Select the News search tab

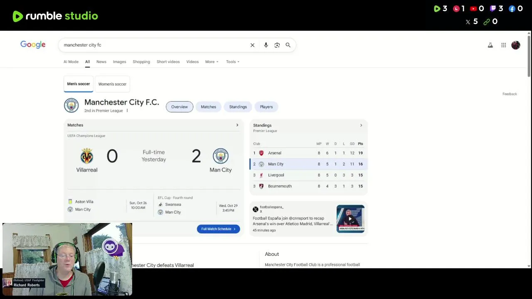point(101,61)
